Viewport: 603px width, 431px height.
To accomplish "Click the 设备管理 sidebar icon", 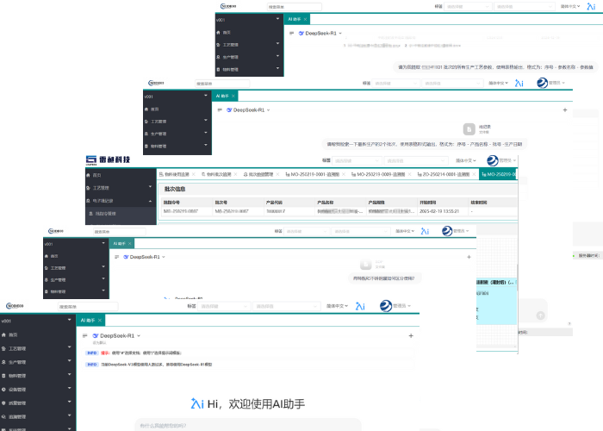I will coord(4,389).
